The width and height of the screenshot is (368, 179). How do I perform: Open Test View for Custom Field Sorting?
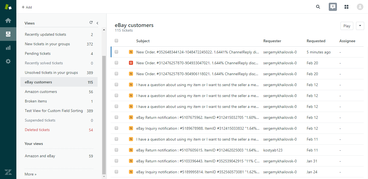[x=59, y=111]
